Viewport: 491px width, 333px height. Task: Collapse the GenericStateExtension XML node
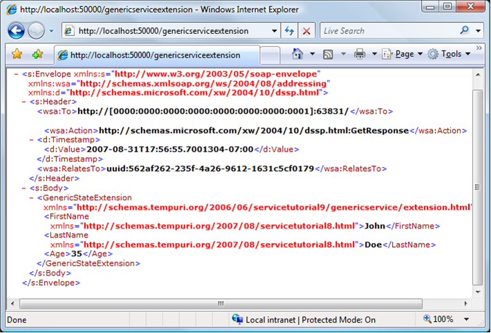[31, 198]
